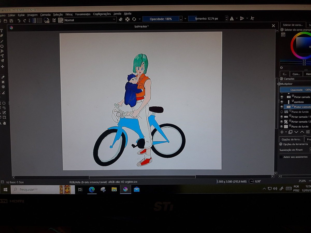Expand dropdown arrow after Opacidade slider

click(x=185, y=19)
